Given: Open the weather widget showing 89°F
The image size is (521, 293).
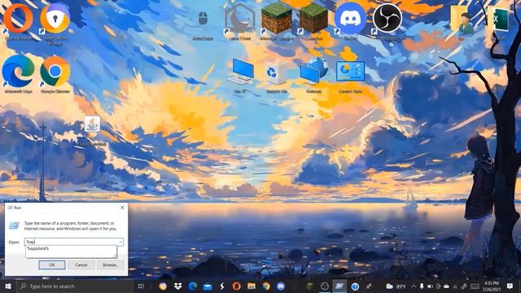Looking at the screenshot, I should (396, 286).
